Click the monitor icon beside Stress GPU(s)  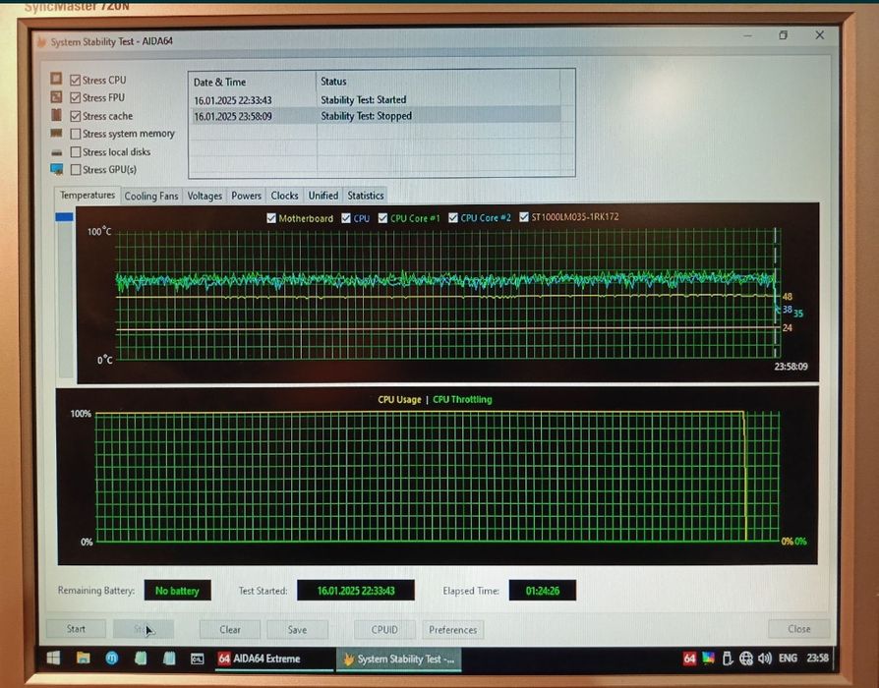pos(56,169)
